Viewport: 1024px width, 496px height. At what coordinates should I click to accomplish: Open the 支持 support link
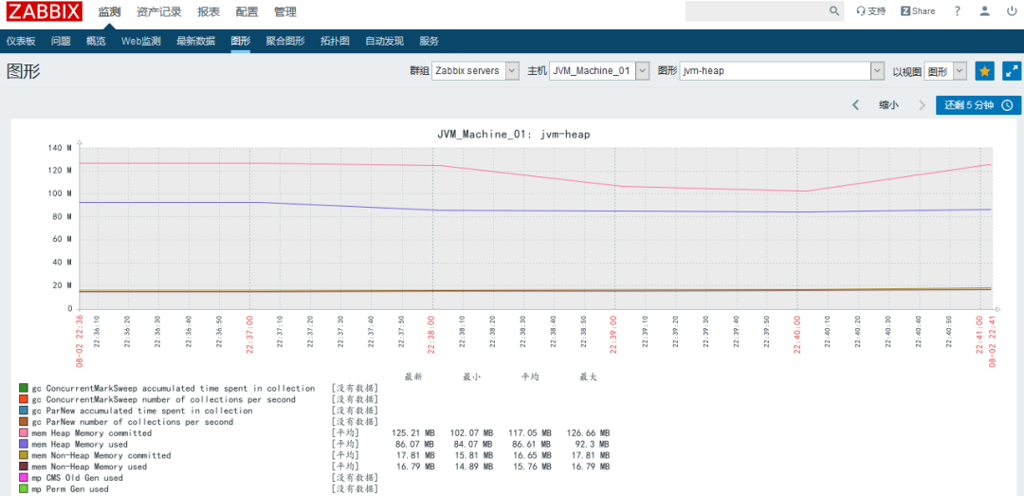pyautogui.click(x=871, y=11)
